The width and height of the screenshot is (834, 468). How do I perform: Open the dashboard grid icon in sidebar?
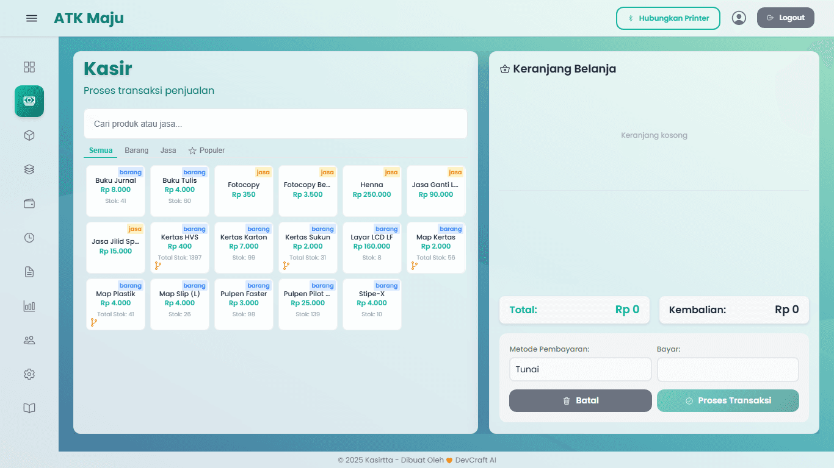pyautogui.click(x=29, y=67)
